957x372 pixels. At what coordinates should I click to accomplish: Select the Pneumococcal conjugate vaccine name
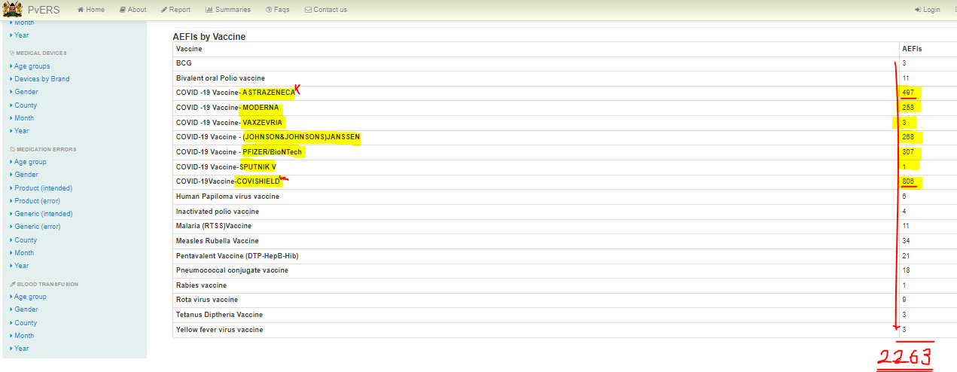coord(232,270)
